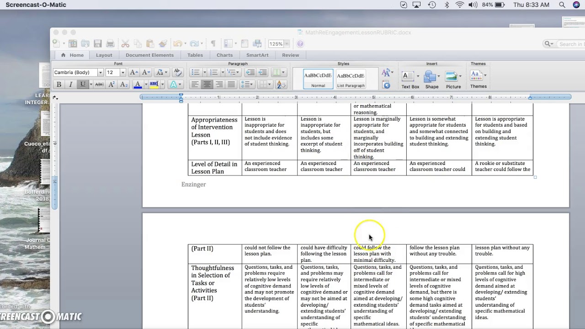The width and height of the screenshot is (585, 329).
Task: Open the Help question mark icon
Action: pos(300,44)
